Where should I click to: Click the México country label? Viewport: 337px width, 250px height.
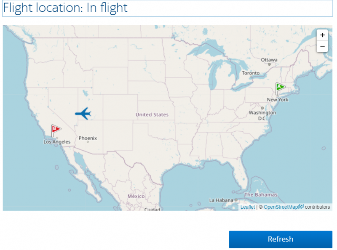click(x=136, y=196)
